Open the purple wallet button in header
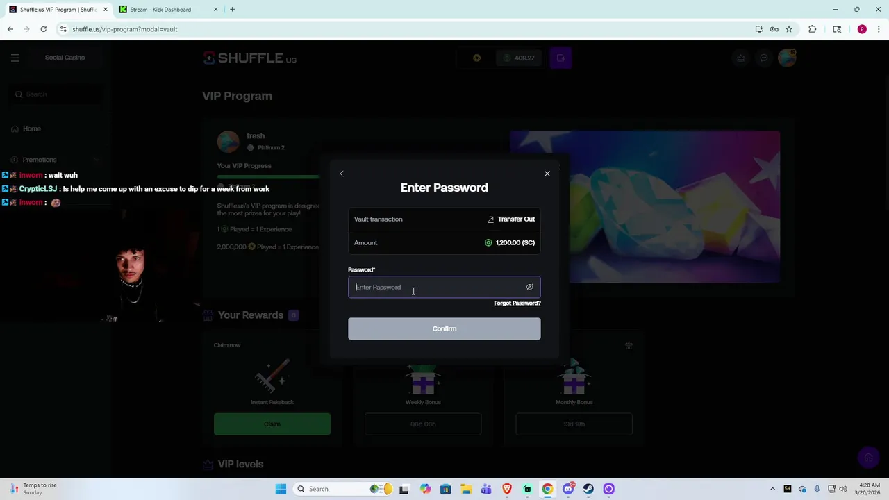The width and height of the screenshot is (889, 500). point(560,58)
